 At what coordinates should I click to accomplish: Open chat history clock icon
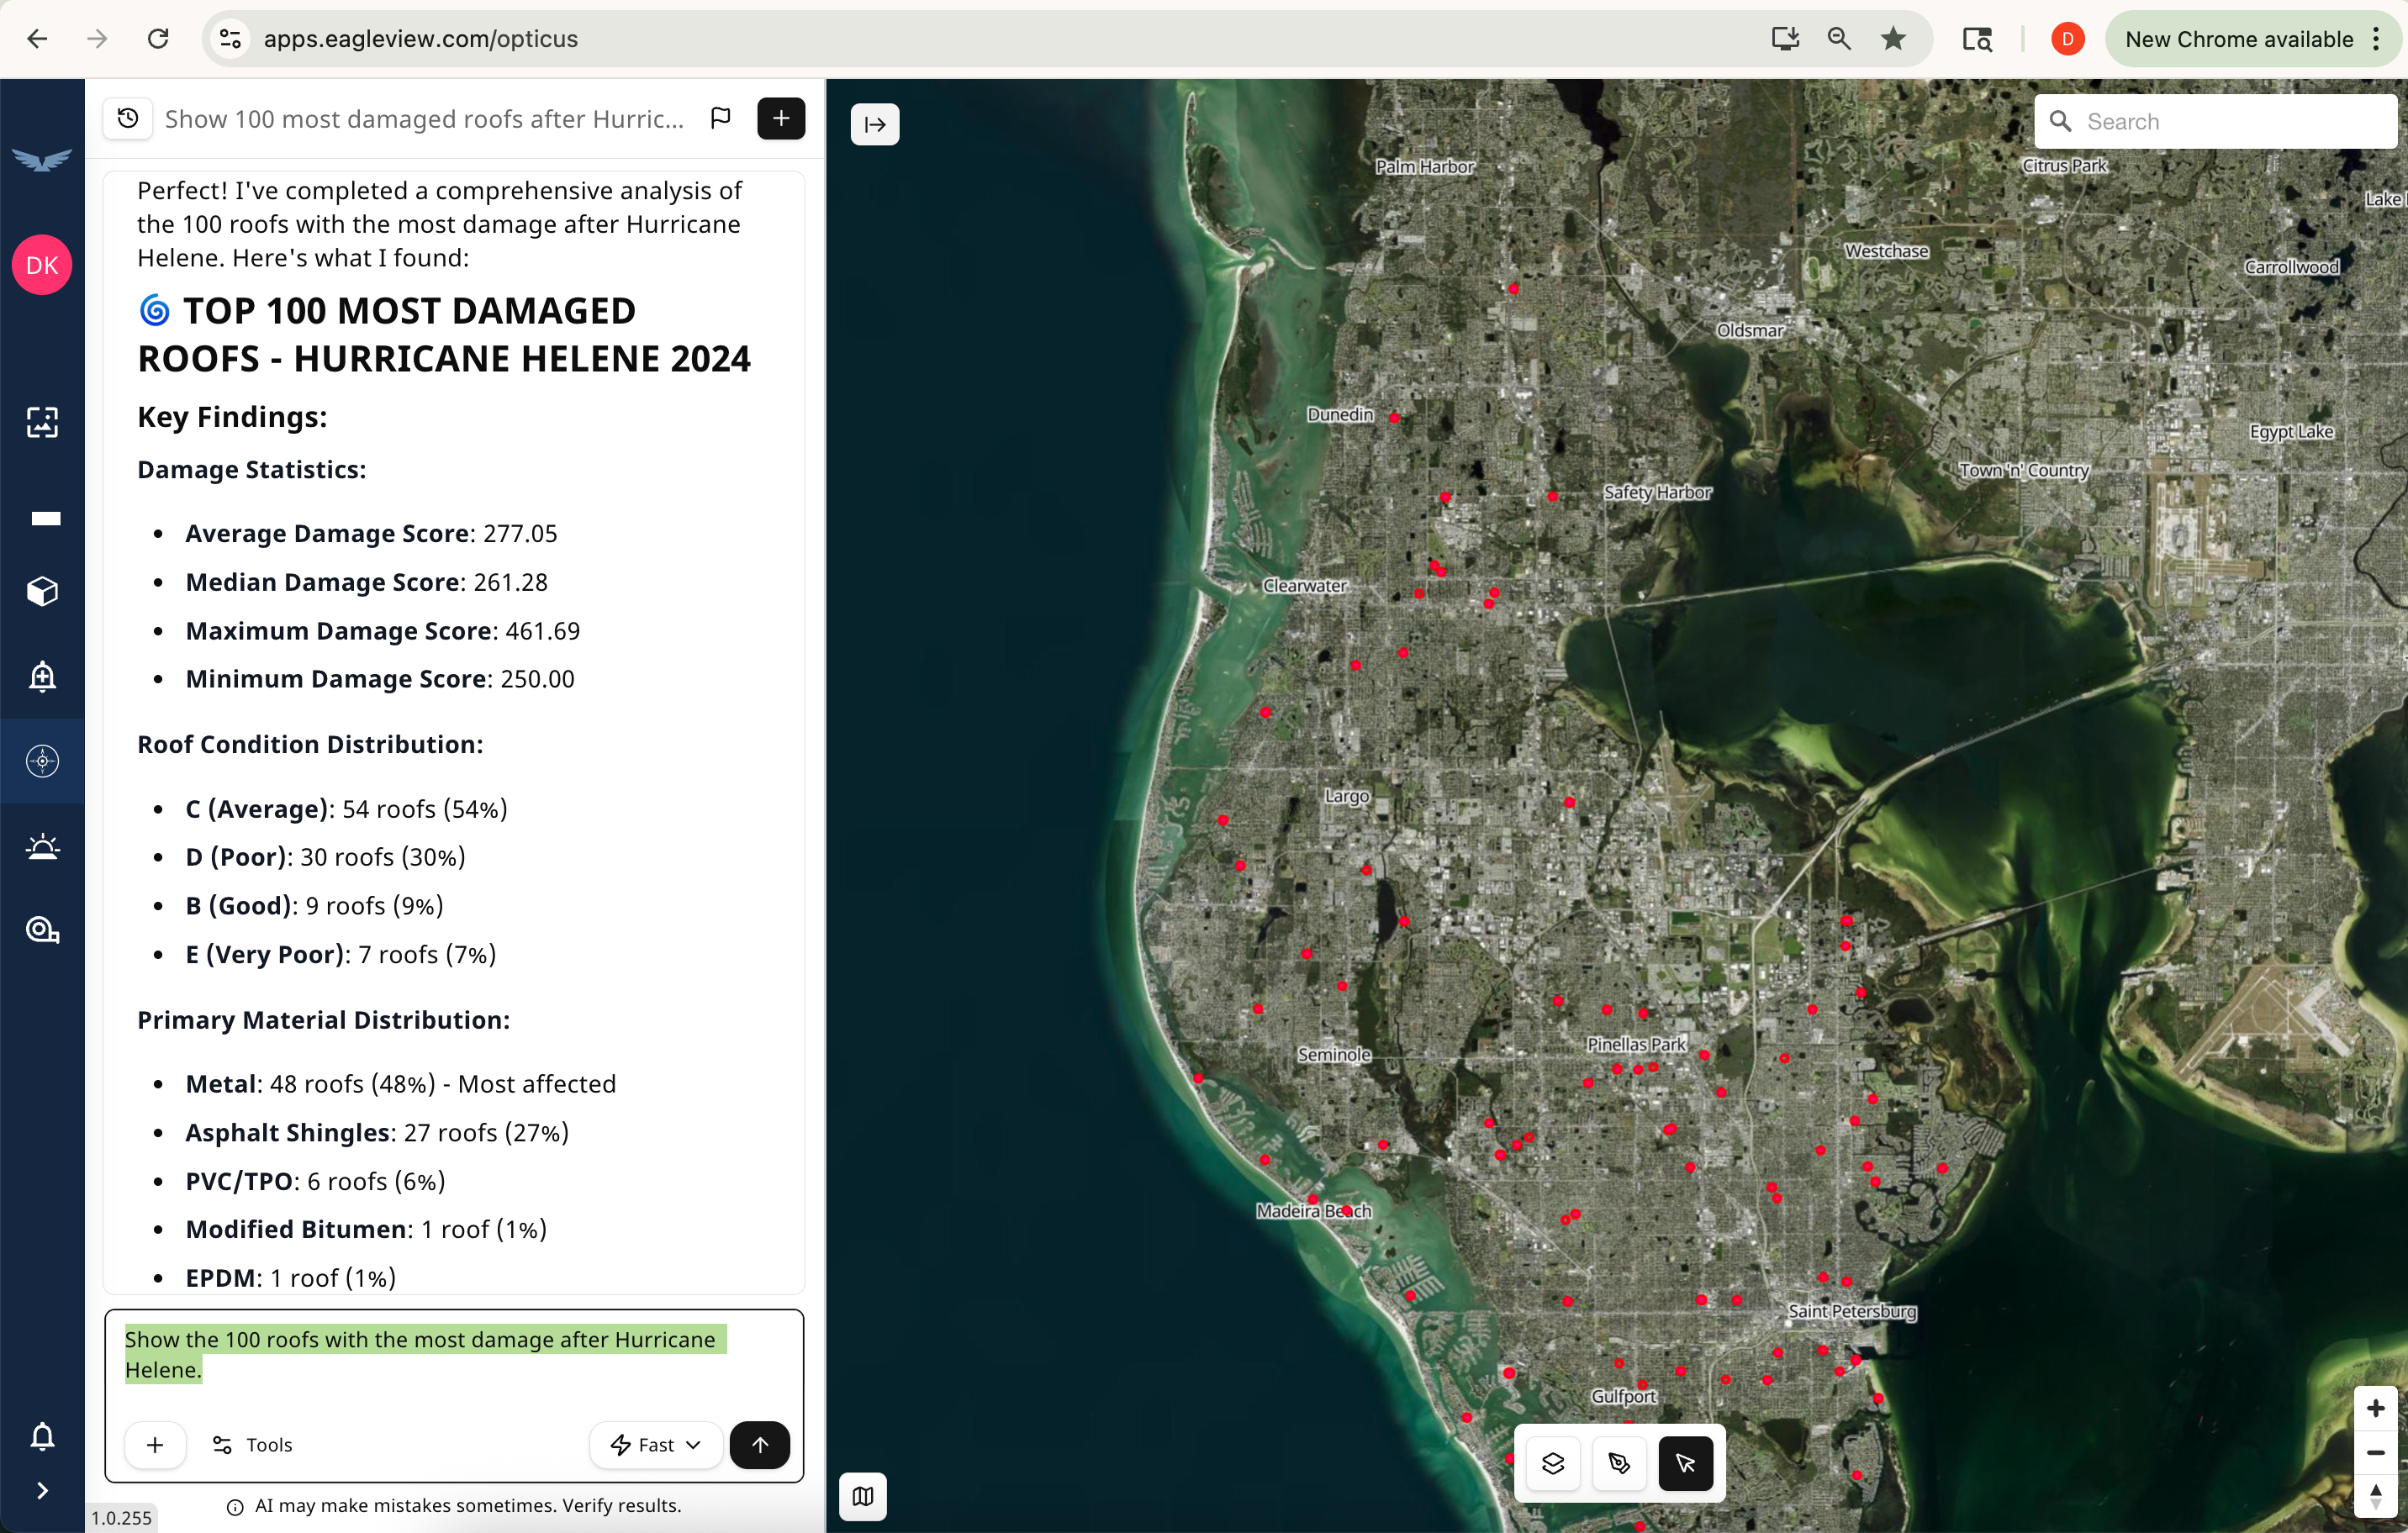(128, 119)
